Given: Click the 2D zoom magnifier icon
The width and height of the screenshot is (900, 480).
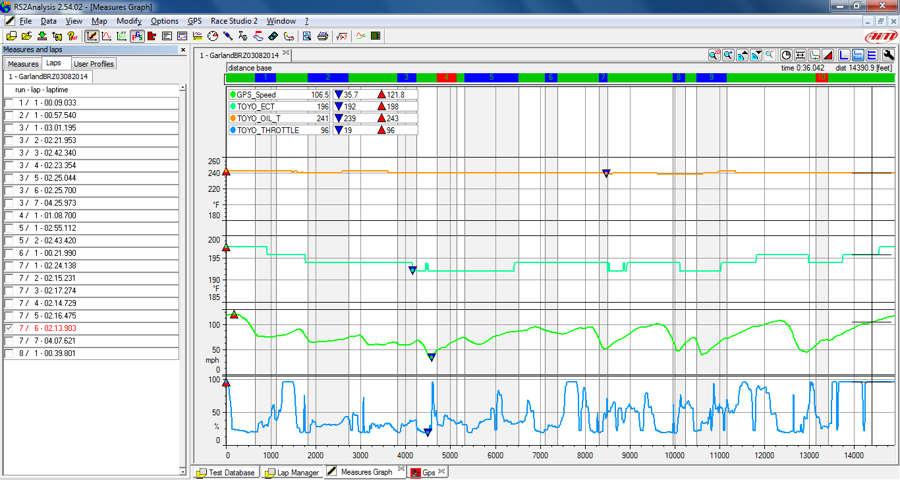Looking at the screenshot, I should [714, 55].
